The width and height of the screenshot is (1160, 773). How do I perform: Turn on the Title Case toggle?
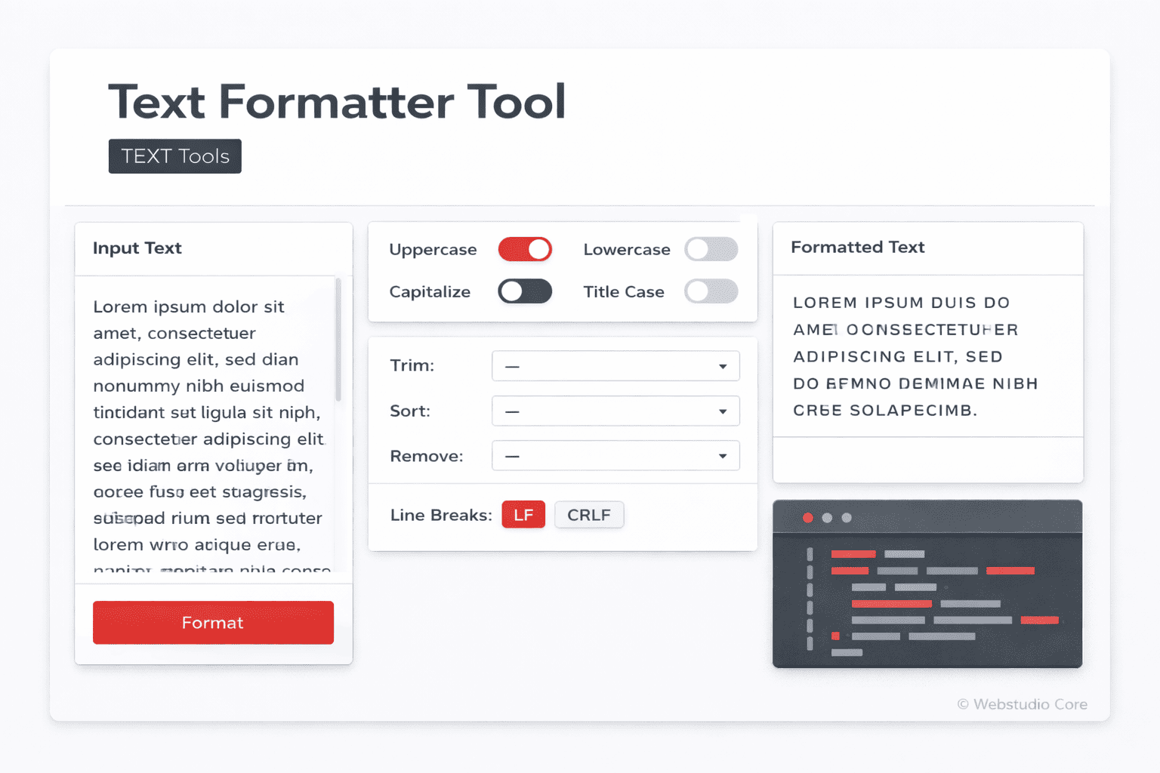click(x=711, y=291)
